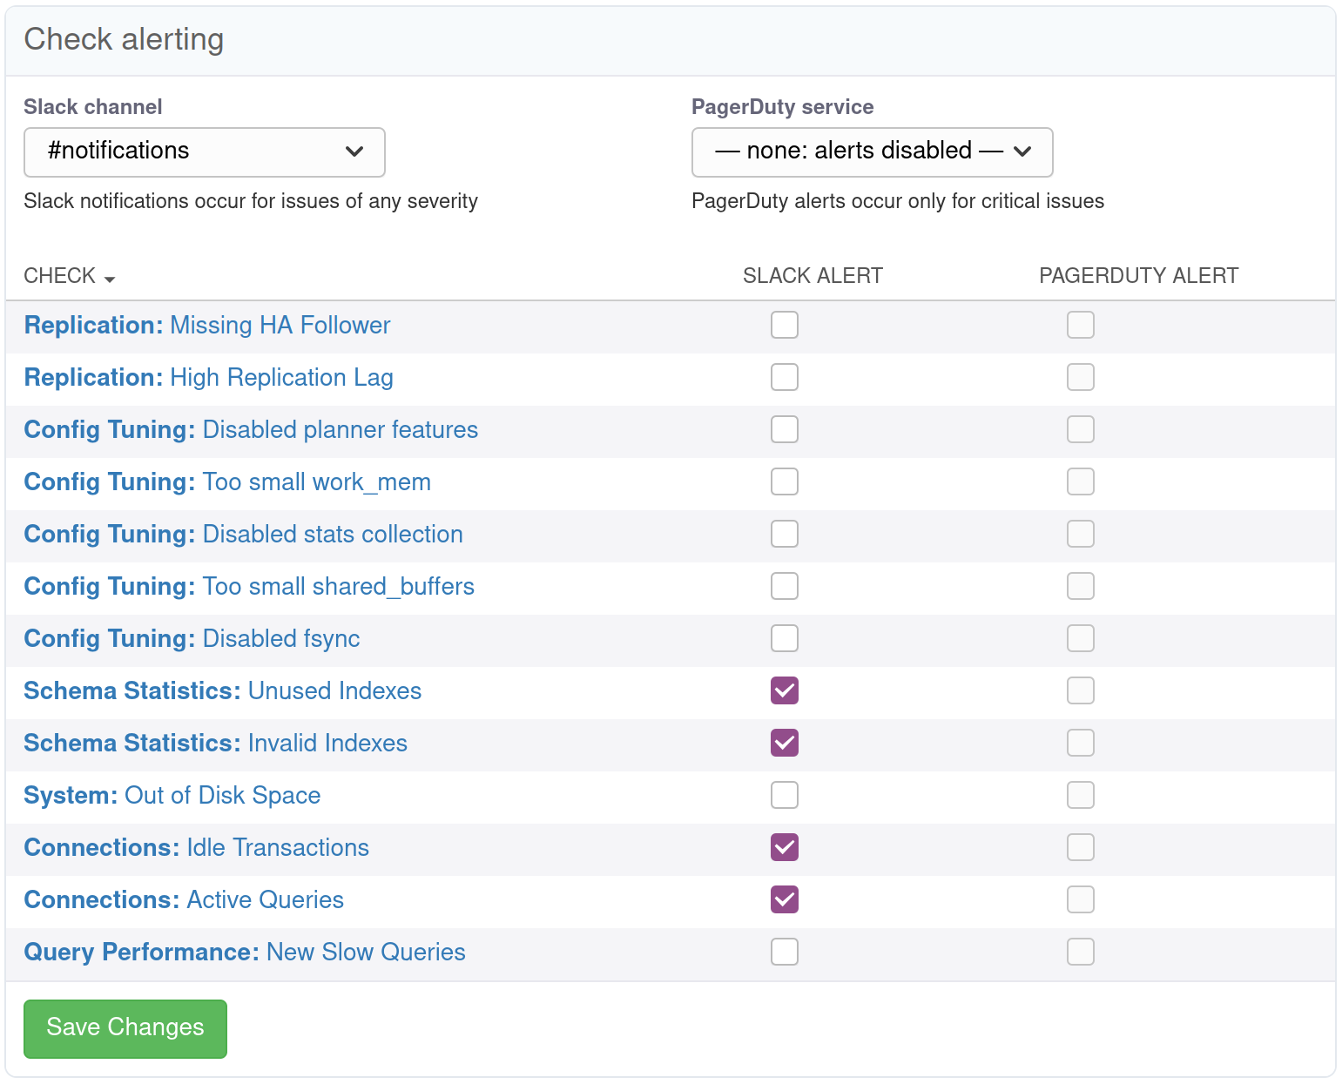
Task: Open Query Performance: New Slow Queries
Action: [245, 953]
